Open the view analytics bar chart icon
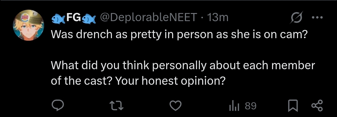Screen dimensions: 337x117 click(234, 106)
